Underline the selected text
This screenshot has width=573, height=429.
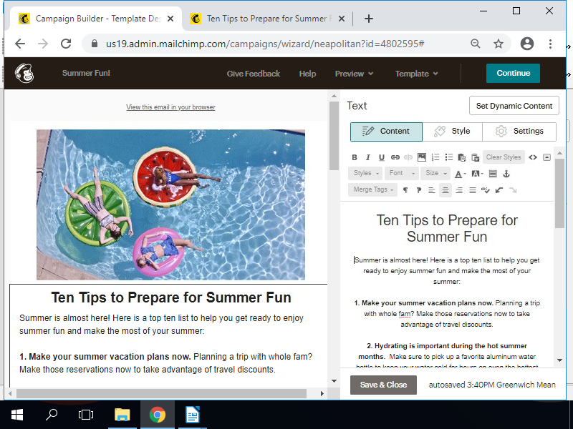pyautogui.click(x=382, y=157)
